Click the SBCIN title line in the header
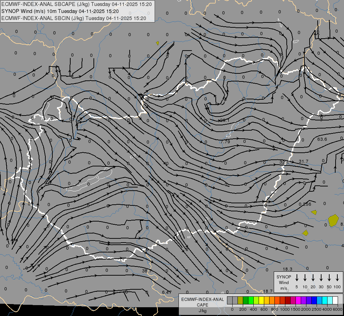 tap(74, 18)
